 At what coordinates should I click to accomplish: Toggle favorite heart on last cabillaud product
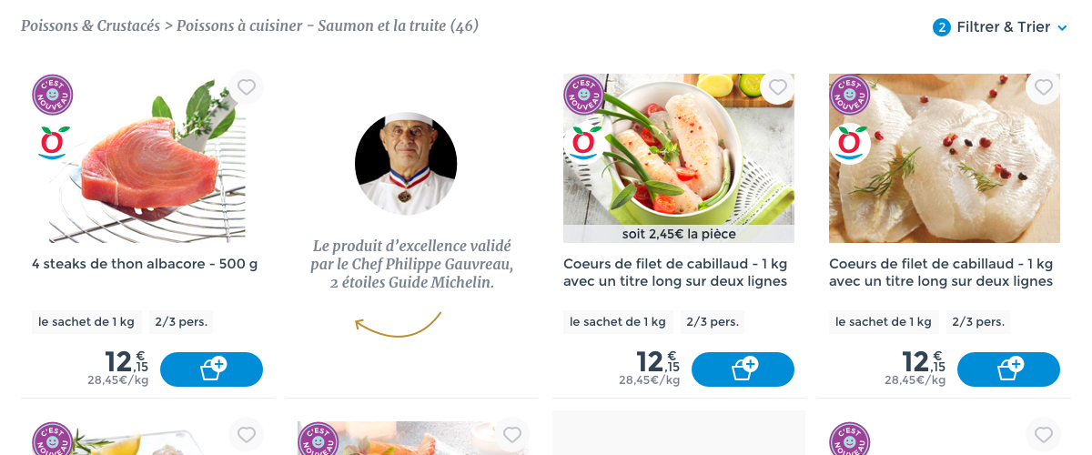(1043, 87)
